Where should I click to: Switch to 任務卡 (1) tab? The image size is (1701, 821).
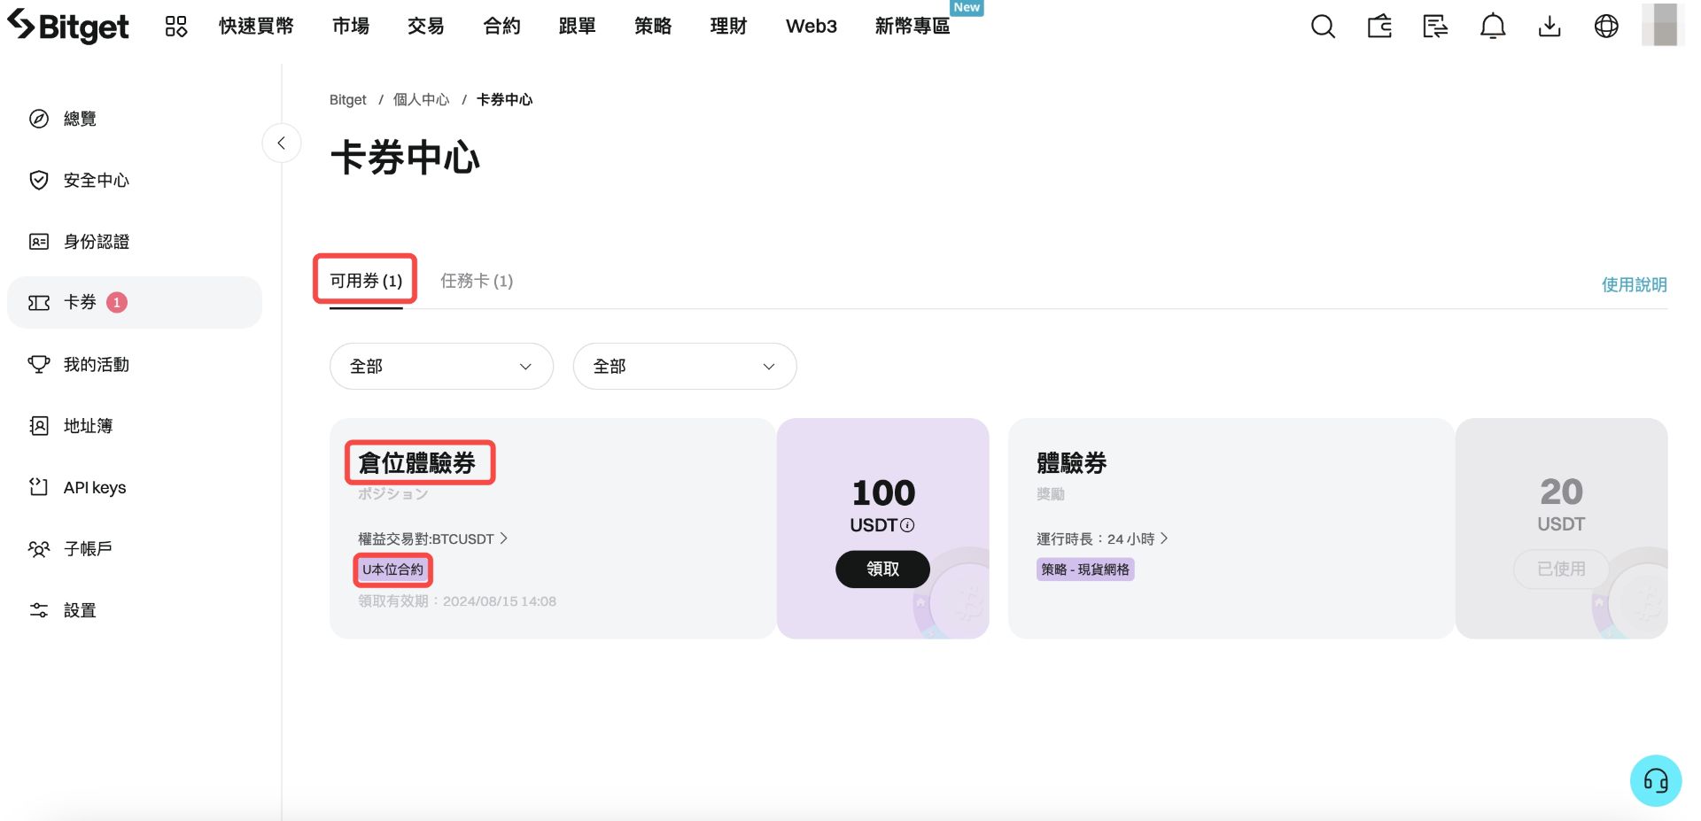point(477,281)
